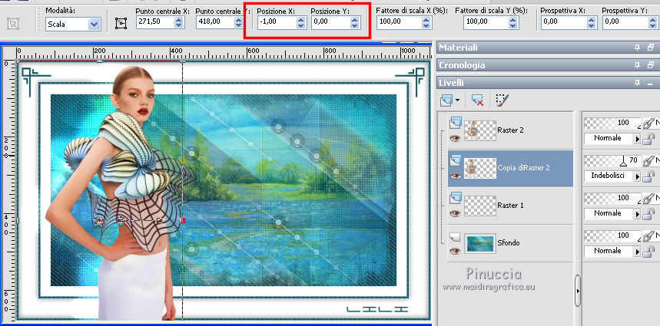Image resolution: width=660 pixels, height=326 pixels.
Task: Toggle Copia diRaster 2 lock transparency icon
Action: coord(649,176)
